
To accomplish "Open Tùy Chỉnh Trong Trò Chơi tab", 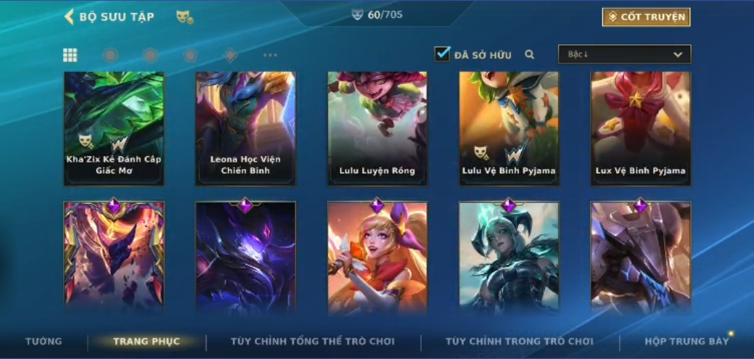I will click(520, 341).
